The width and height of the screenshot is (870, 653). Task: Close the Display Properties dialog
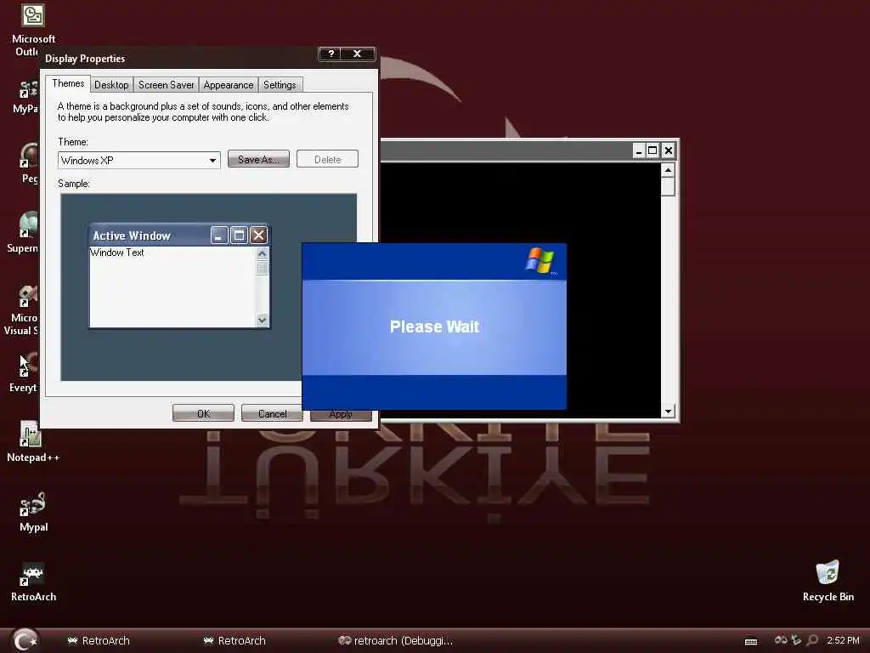point(358,54)
